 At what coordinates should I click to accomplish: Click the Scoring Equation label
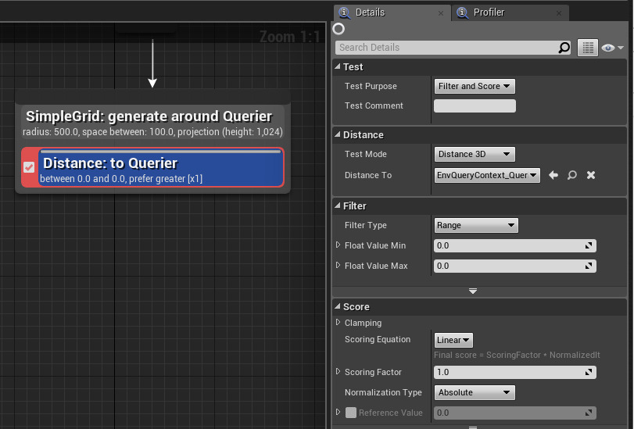pyautogui.click(x=378, y=339)
